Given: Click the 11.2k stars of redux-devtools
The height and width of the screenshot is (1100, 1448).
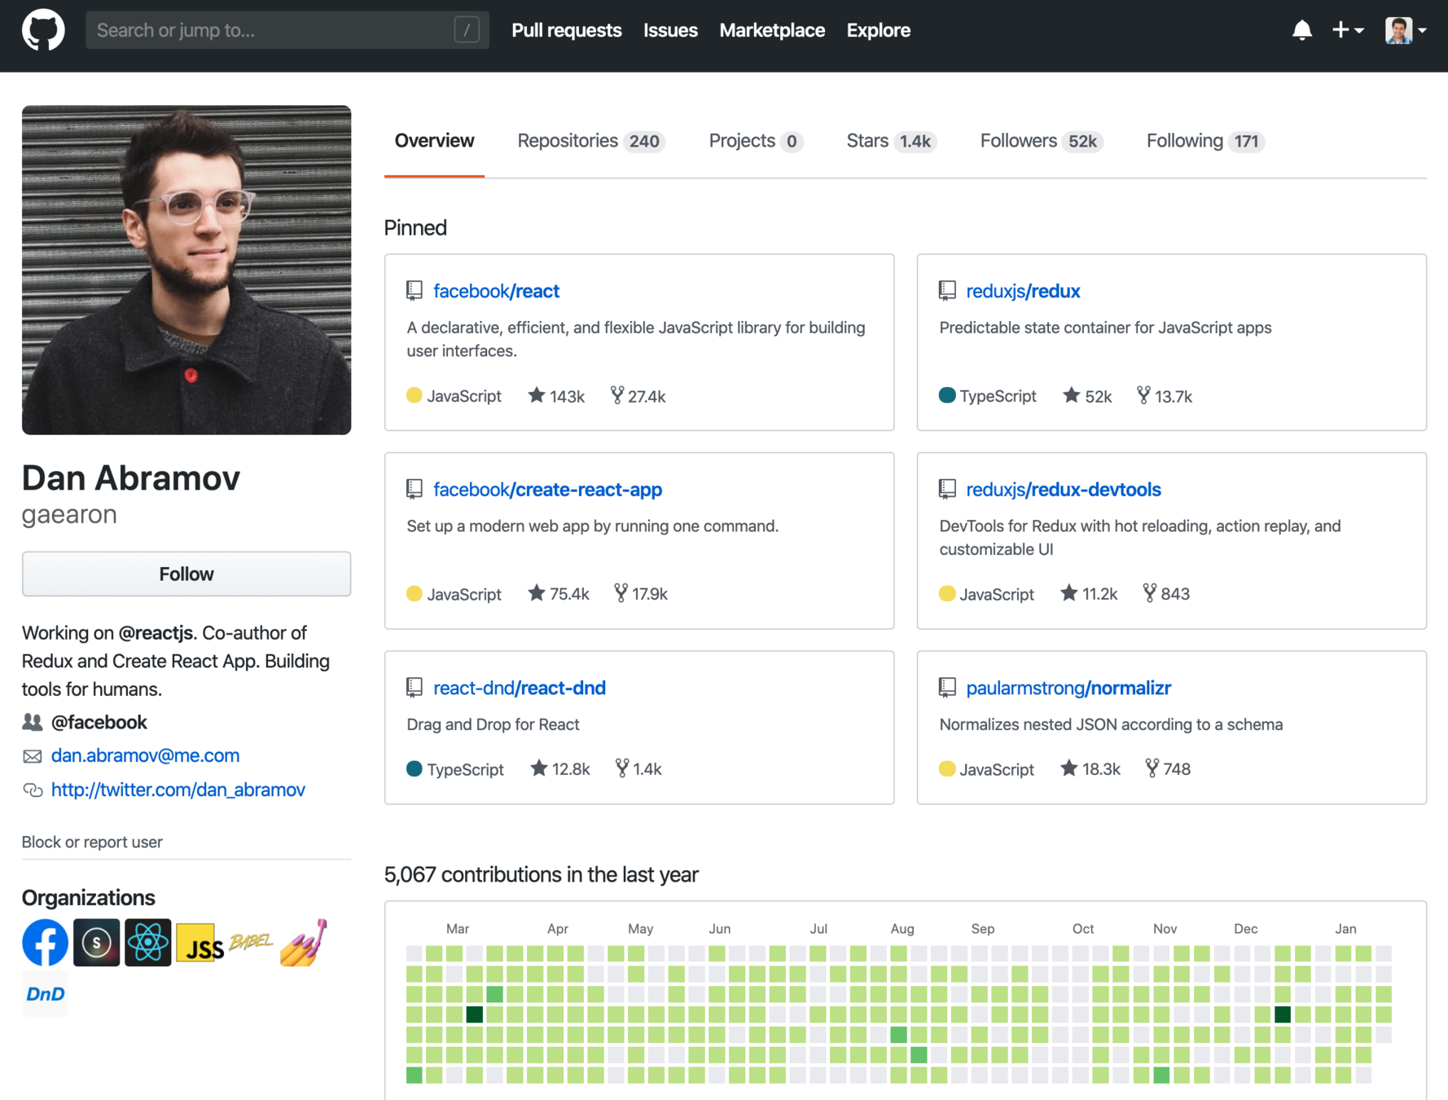Looking at the screenshot, I should (1089, 594).
